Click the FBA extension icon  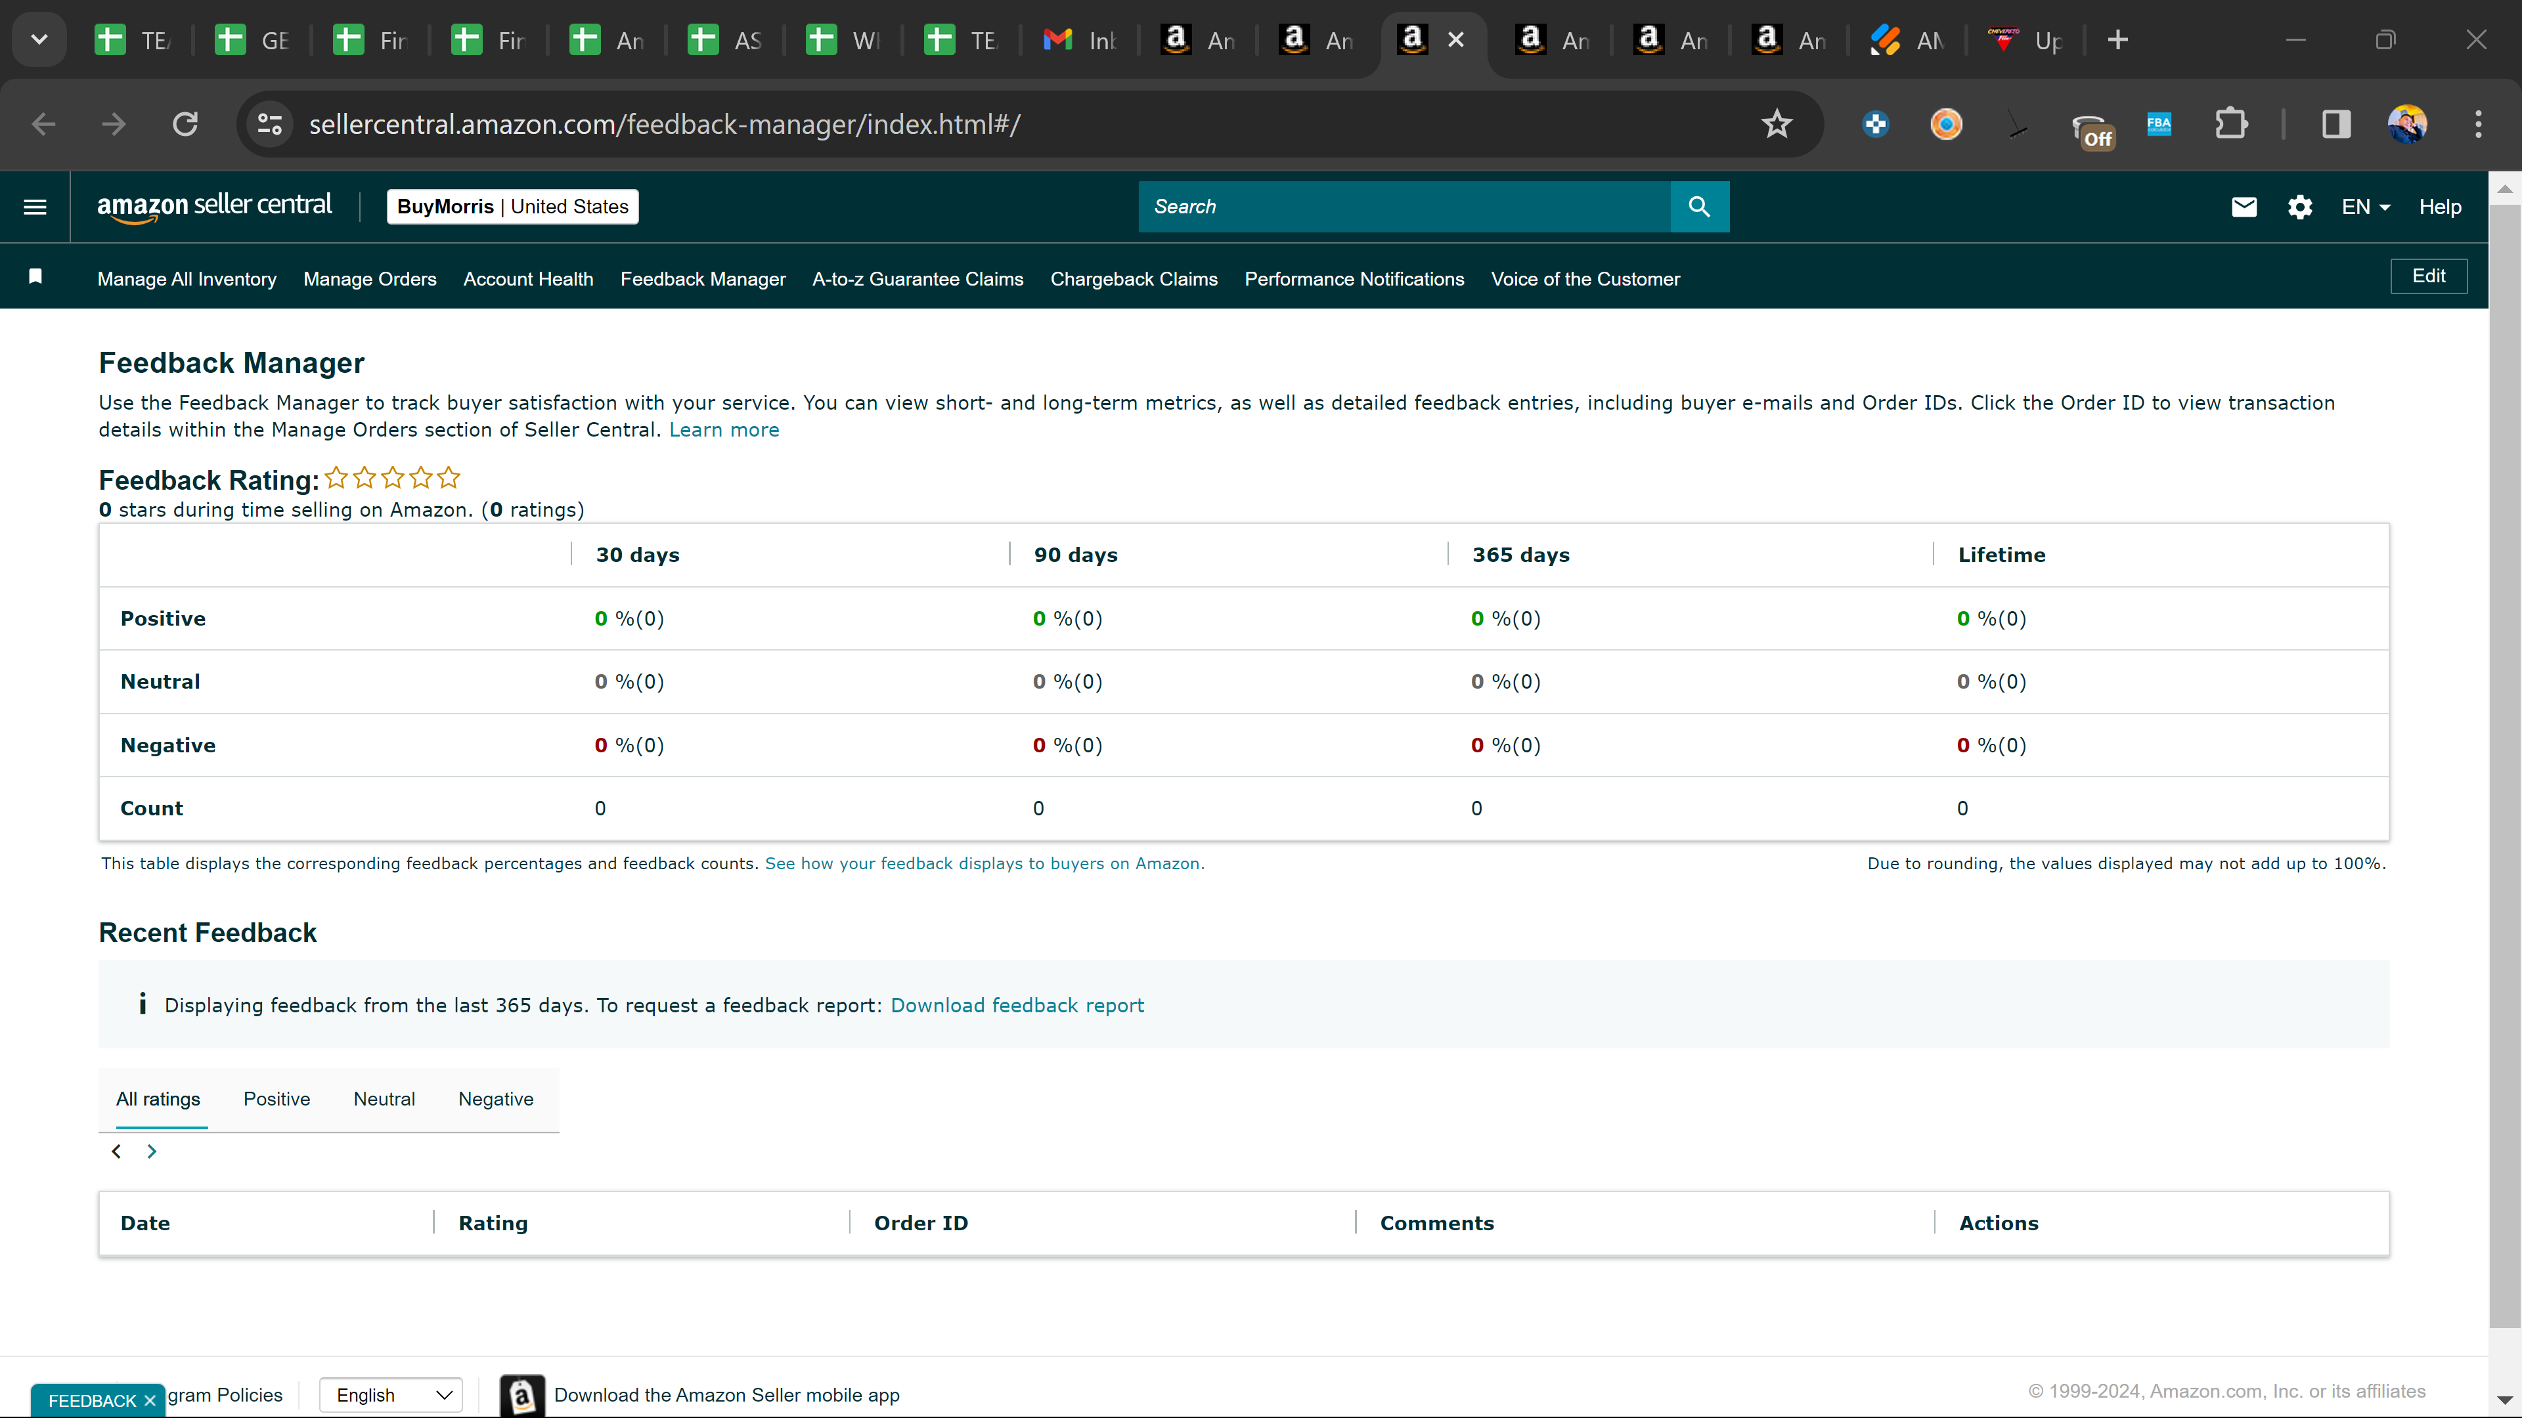click(2159, 124)
